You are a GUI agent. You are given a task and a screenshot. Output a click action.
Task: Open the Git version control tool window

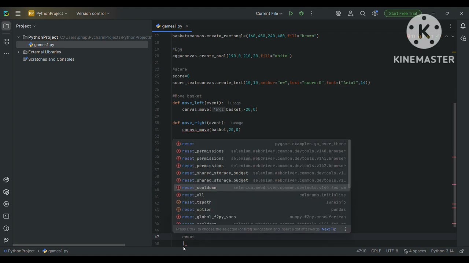[6, 240]
